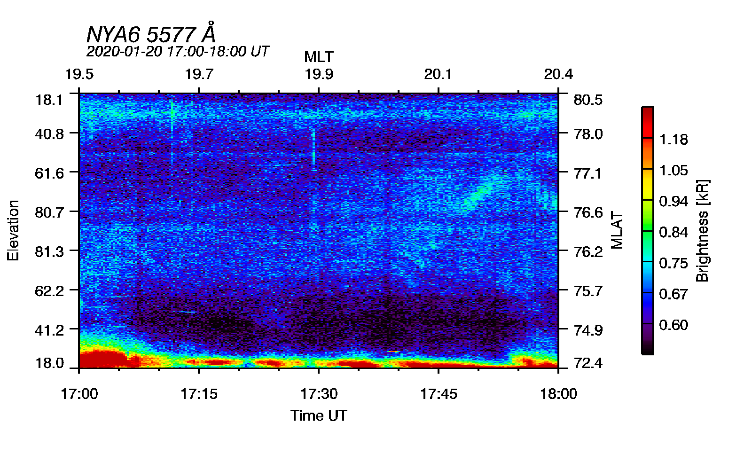Click the MLT tick value '19.9'
Image resolution: width=752 pixels, height=470 pixels.
point(319,74)
